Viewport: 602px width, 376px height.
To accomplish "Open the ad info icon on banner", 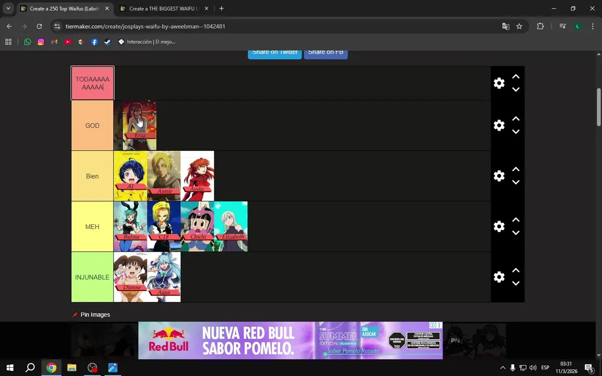I will pyautogui.click(x=433, y=325).
